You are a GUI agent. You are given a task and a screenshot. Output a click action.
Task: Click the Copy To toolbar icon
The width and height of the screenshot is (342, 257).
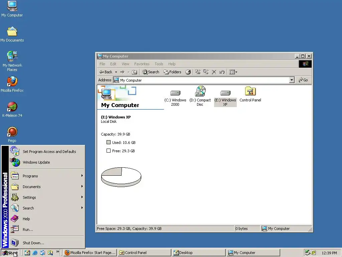[x=206, y=72]
